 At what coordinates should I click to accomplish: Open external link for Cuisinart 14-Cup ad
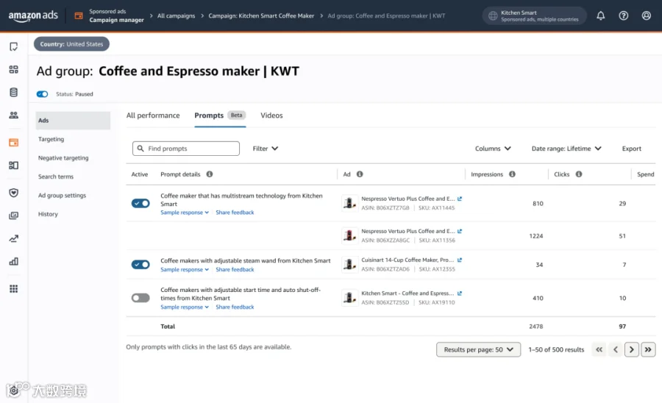(x=460, y=260)
